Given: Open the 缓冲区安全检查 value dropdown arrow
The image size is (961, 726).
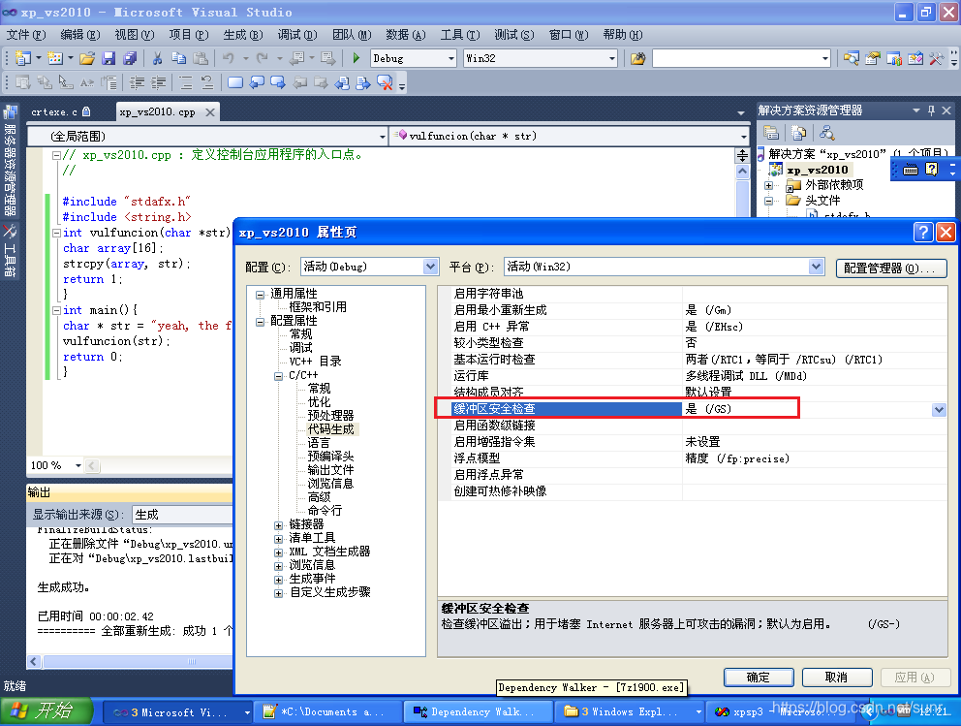Looking at the screenshot, I should [939, 410].
